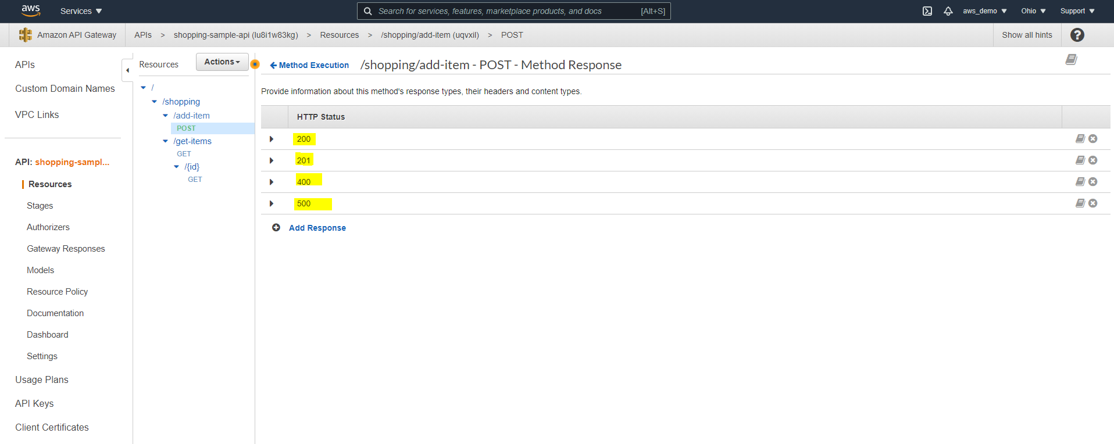The height and width of the screenshot is (444, 1114).
Task: Collapse the /add-item tree node
Action: click(165, 116)
